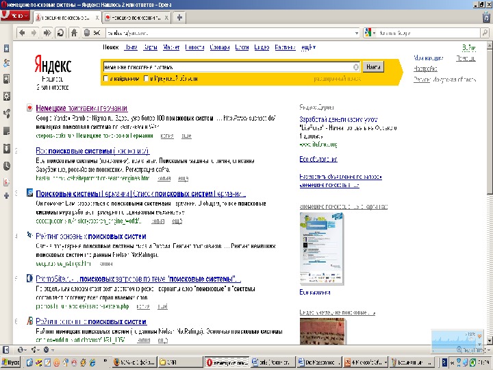Open the website screenshot image thumbnail
The height and width of the screenshot is (370, 493).
tap(321, 248)
